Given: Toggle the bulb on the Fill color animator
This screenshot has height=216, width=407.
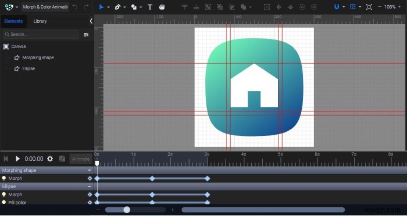Looking at the screenshot, I should 4,202.
